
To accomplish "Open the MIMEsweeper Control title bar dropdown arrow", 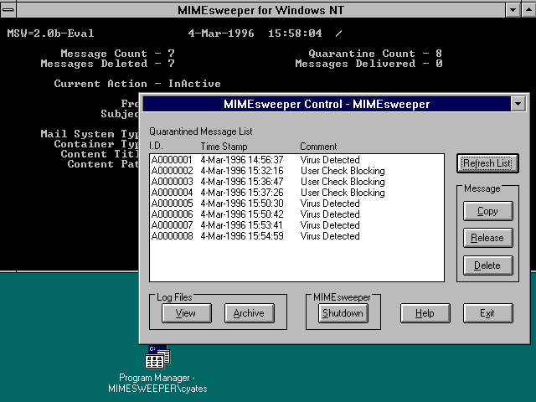I will pos(518,104).
